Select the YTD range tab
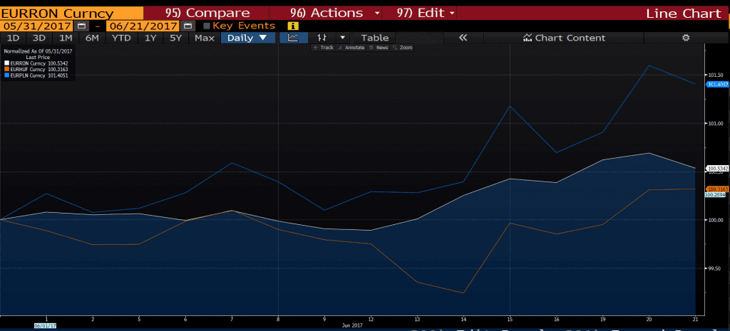 click(121, 38)
